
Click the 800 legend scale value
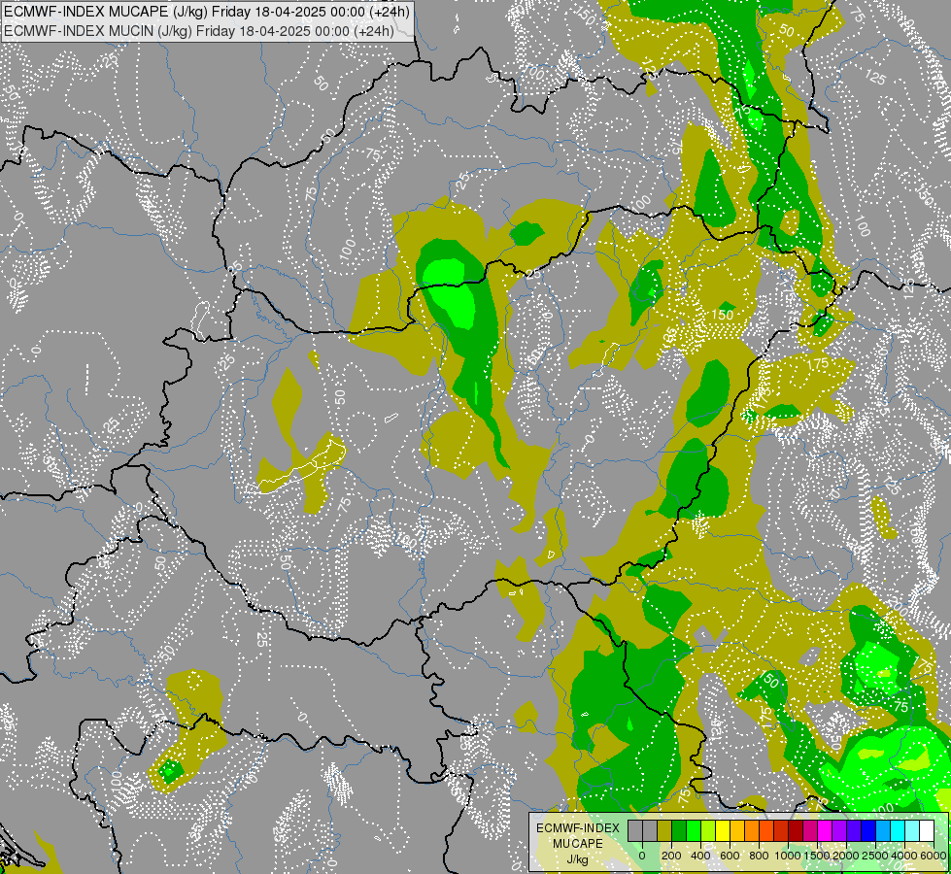point(759,856)
